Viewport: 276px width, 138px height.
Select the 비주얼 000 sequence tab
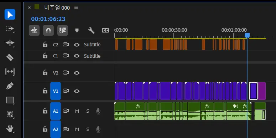(x=57, y=7)
